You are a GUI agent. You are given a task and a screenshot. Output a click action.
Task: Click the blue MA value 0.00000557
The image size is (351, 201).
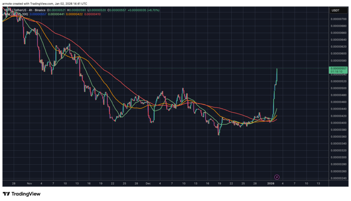pyautogui.click(x=38, y=14)
